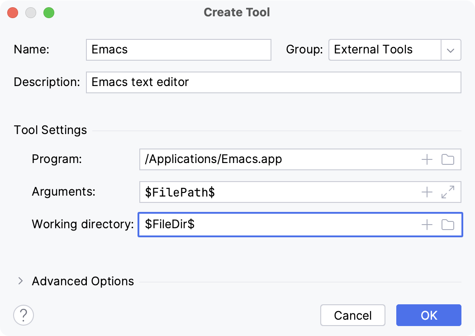The image size is (475, 336).
Task: Click inside the Name field
Action: 178,50
